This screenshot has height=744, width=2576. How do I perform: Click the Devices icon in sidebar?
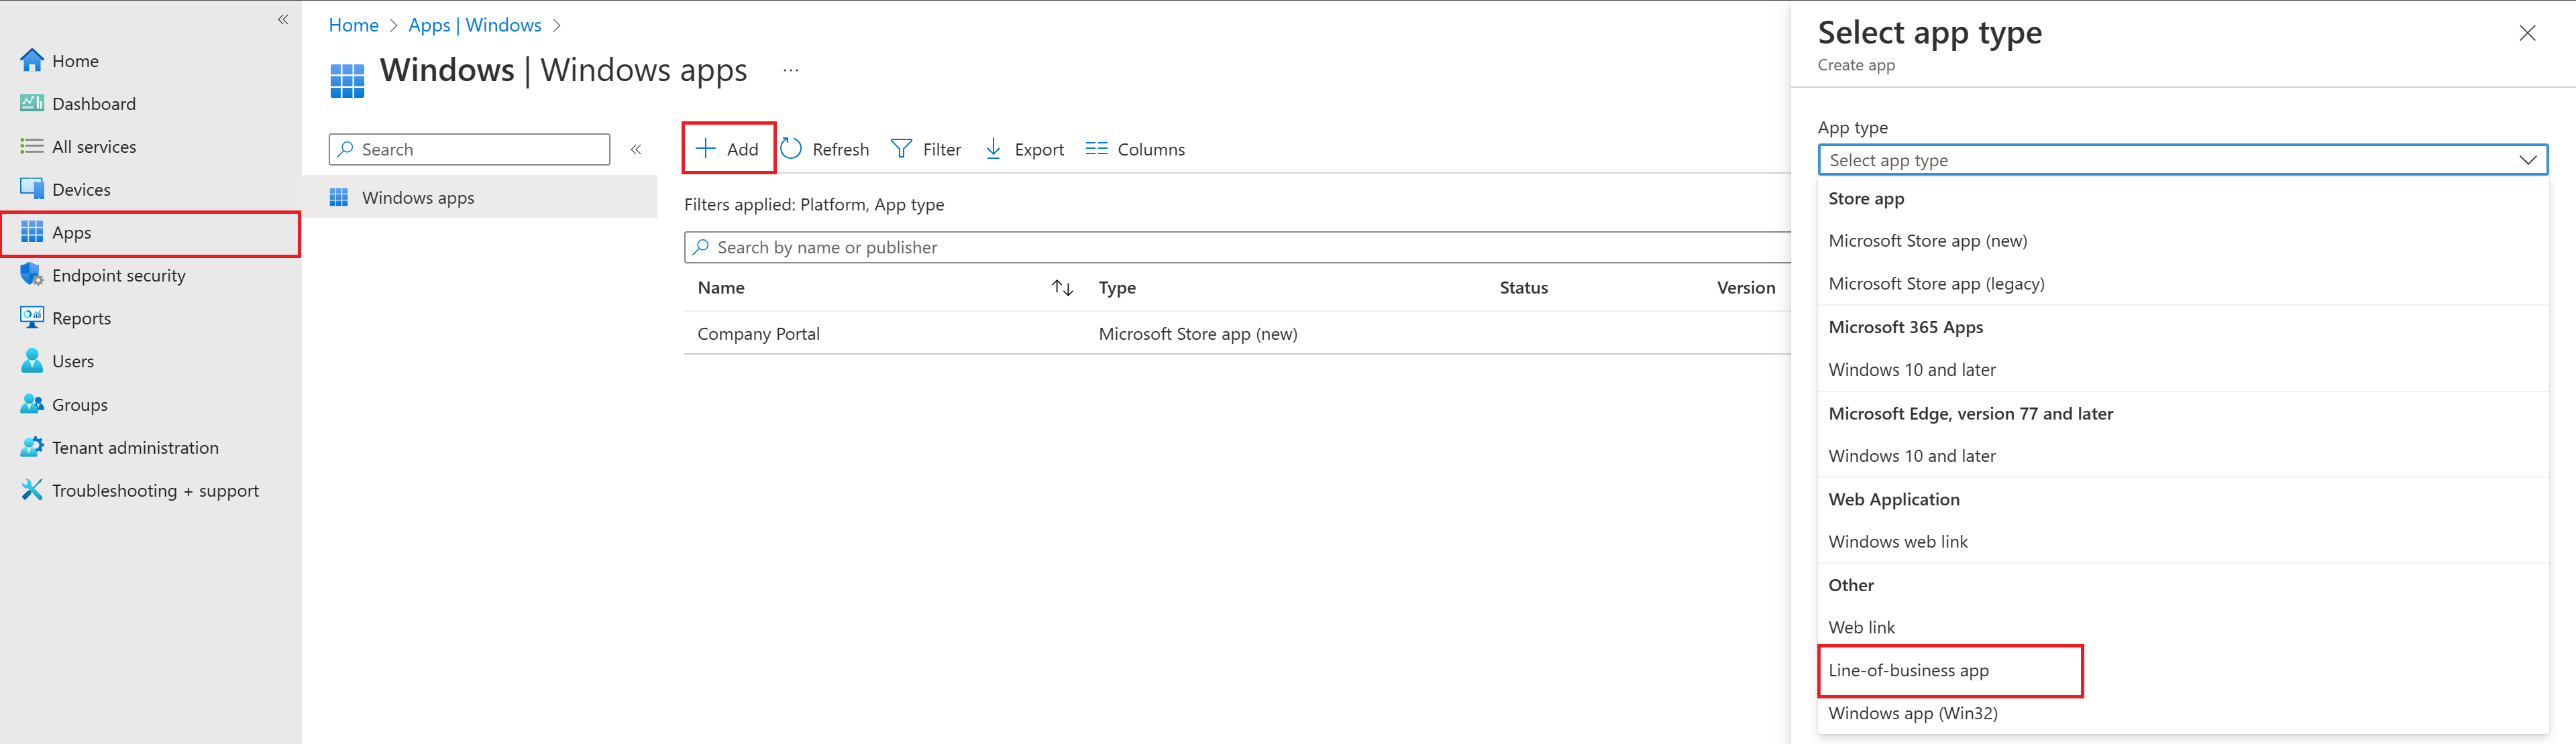pos(32,189)
